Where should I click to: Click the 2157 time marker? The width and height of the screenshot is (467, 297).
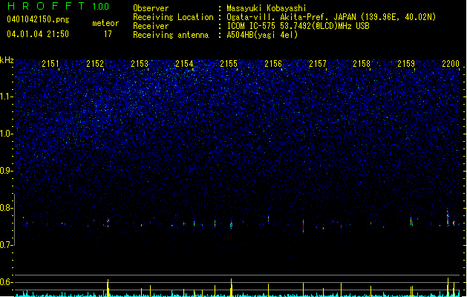pyautogui.click(x=318, y=64)
